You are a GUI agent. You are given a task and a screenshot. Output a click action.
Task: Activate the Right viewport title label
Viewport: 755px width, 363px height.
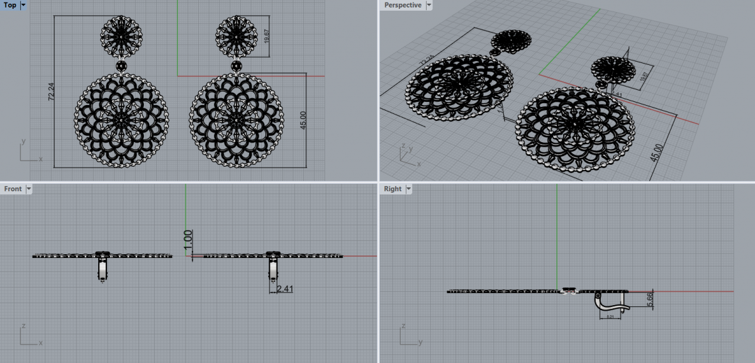coord(393,189)
